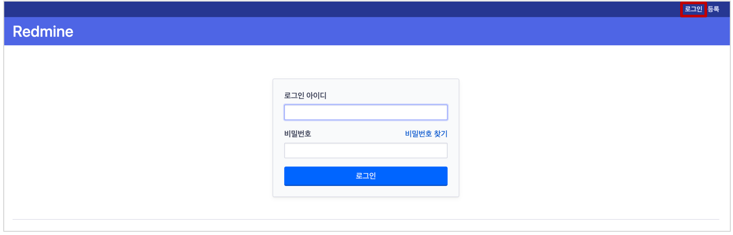The image size is (733, 235).
Task: Open sign-in page from the red-outlined 로그인 link
Action: [x=693, y=9]
